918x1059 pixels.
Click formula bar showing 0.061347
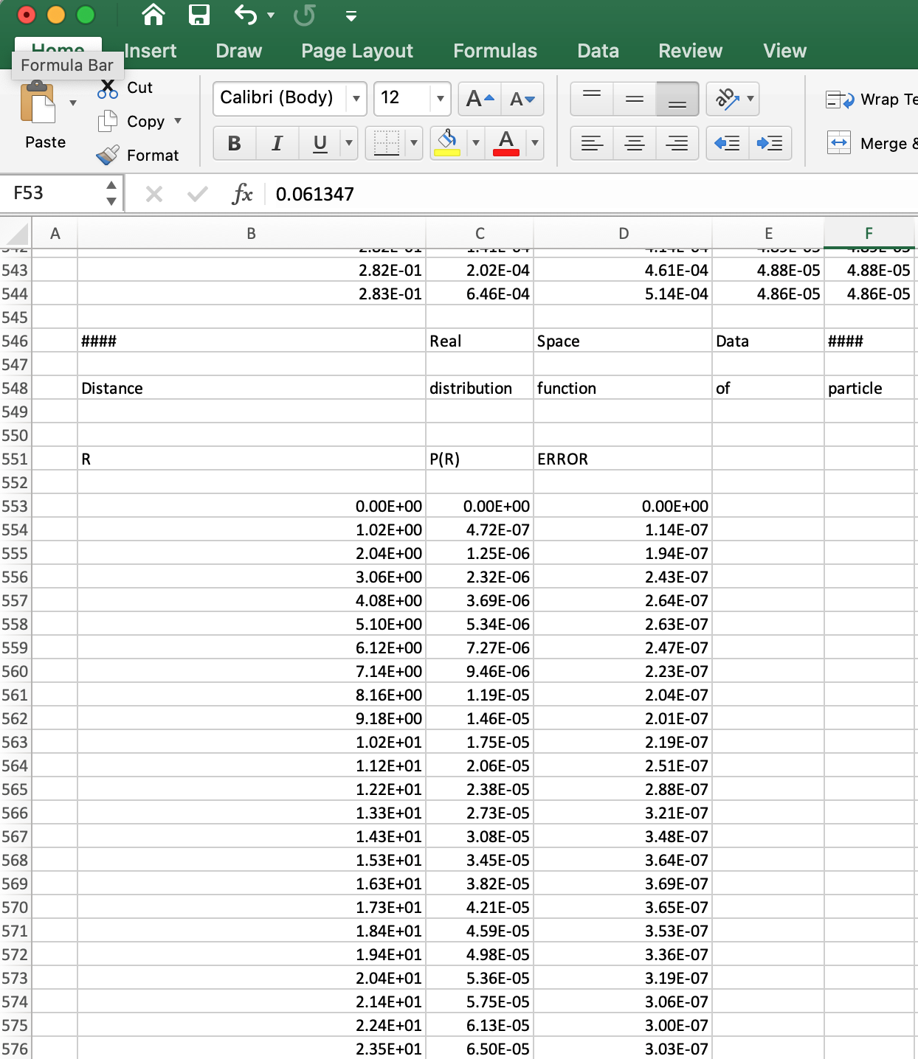(590, 194)
